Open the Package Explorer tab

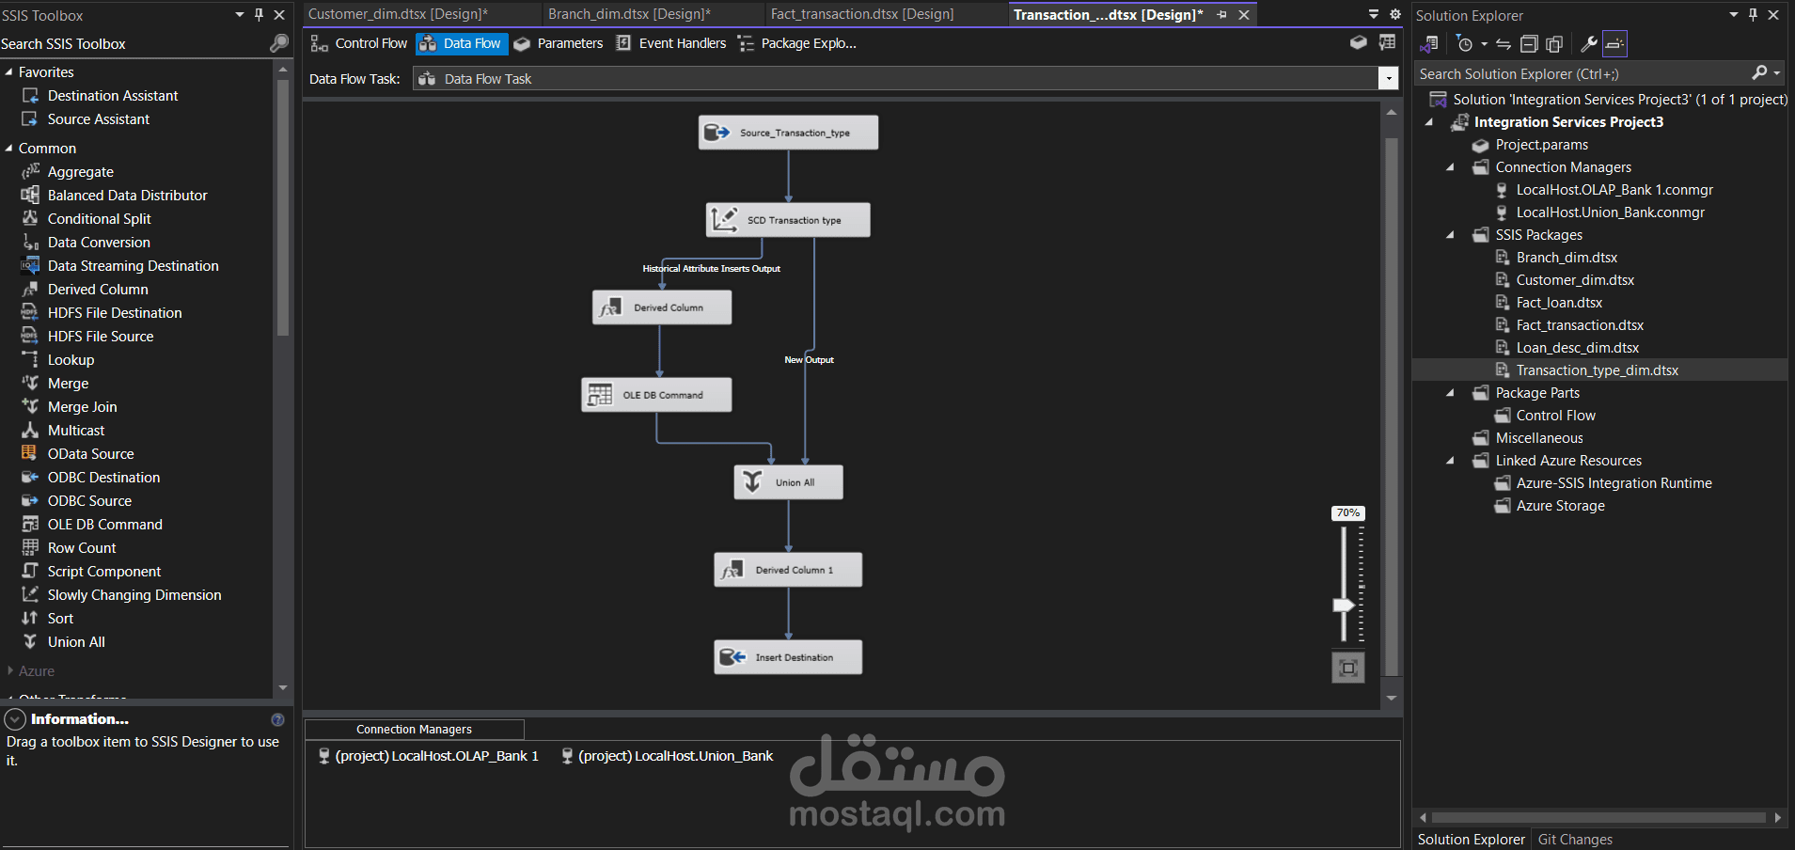pyautogui.click(x=798, y=43)
